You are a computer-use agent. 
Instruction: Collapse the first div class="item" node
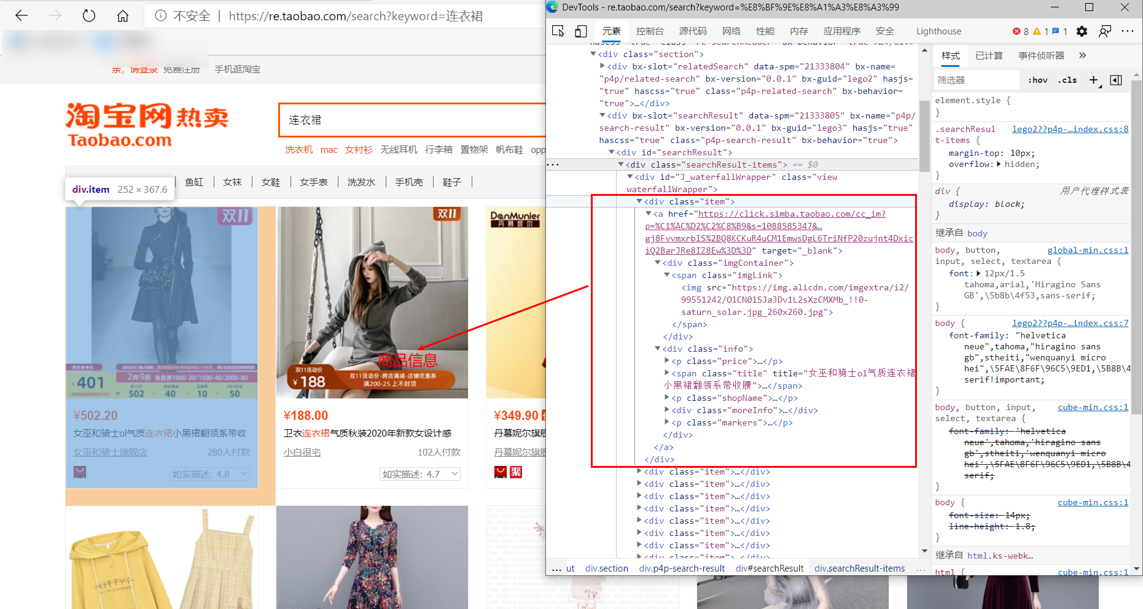(x=639, y=201)
